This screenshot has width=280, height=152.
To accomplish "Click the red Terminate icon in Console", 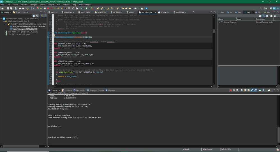I will coord(231,90).
